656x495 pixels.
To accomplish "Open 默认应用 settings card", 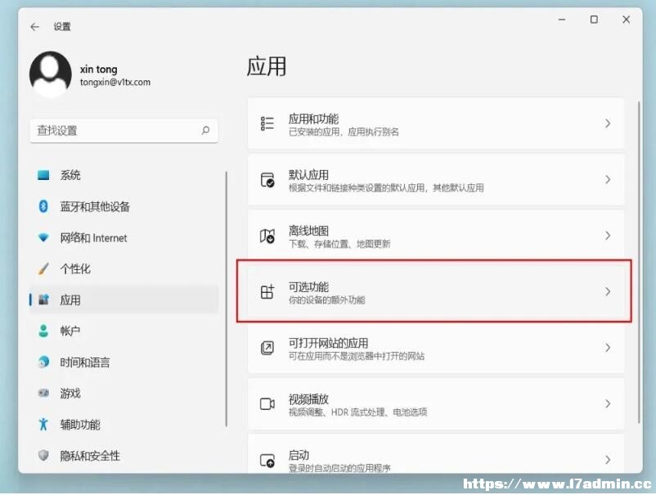I will [x=435, y=180].
